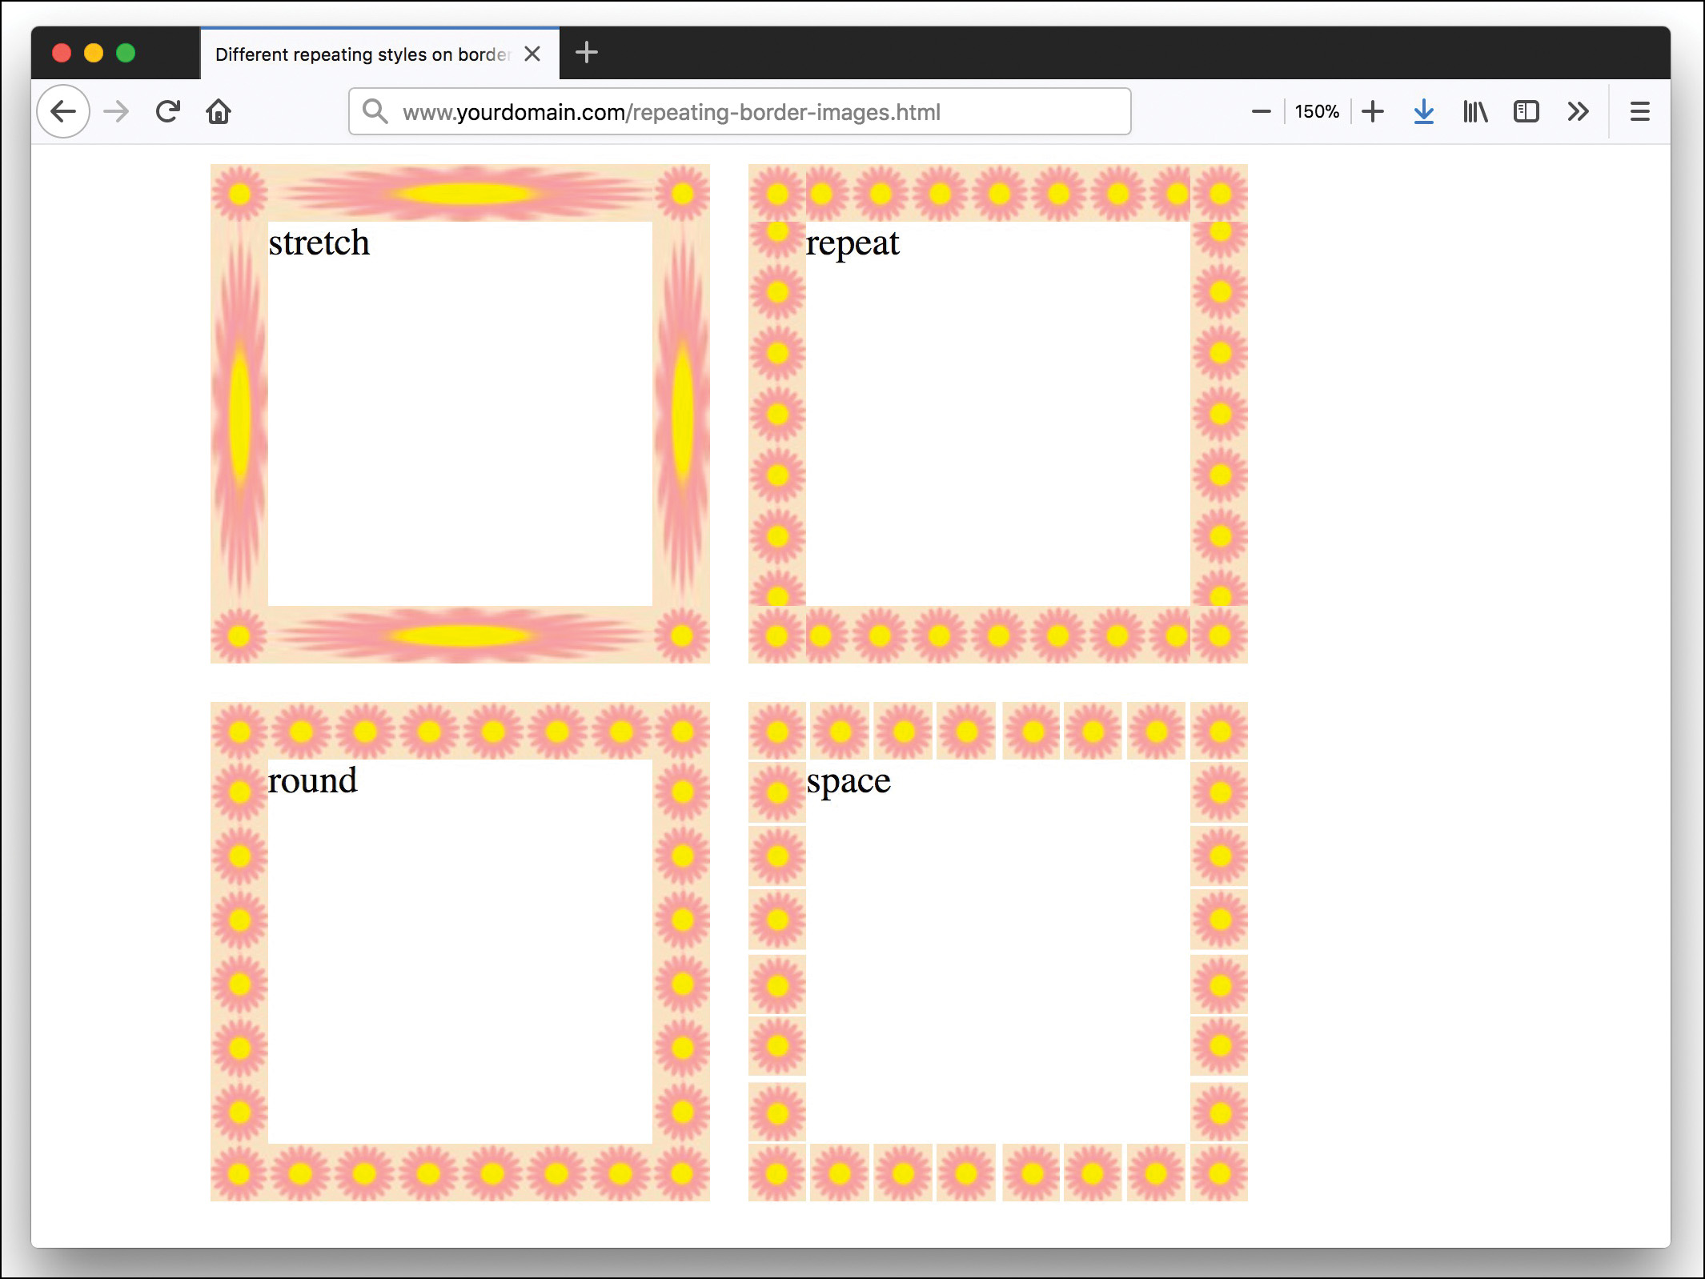Viewport: 1705px width, 1279px height.
Task: Click the search magnifier in address bar
Action: point(374,112)
